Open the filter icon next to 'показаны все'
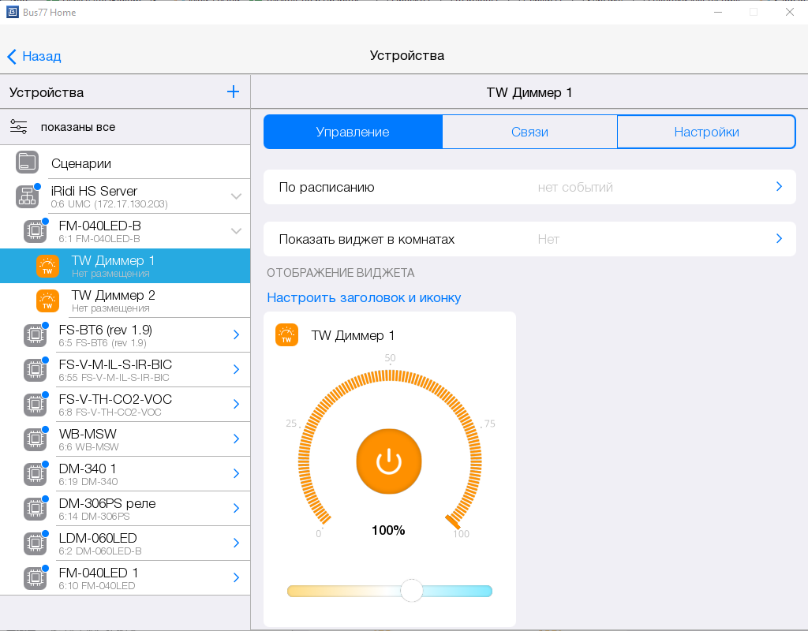 point(19,127)
